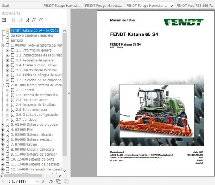Open bookmark 10. 12-000 Sistema de corte
Image resolution: width=215 pixels, height=185 pixels.
(33, 159)
